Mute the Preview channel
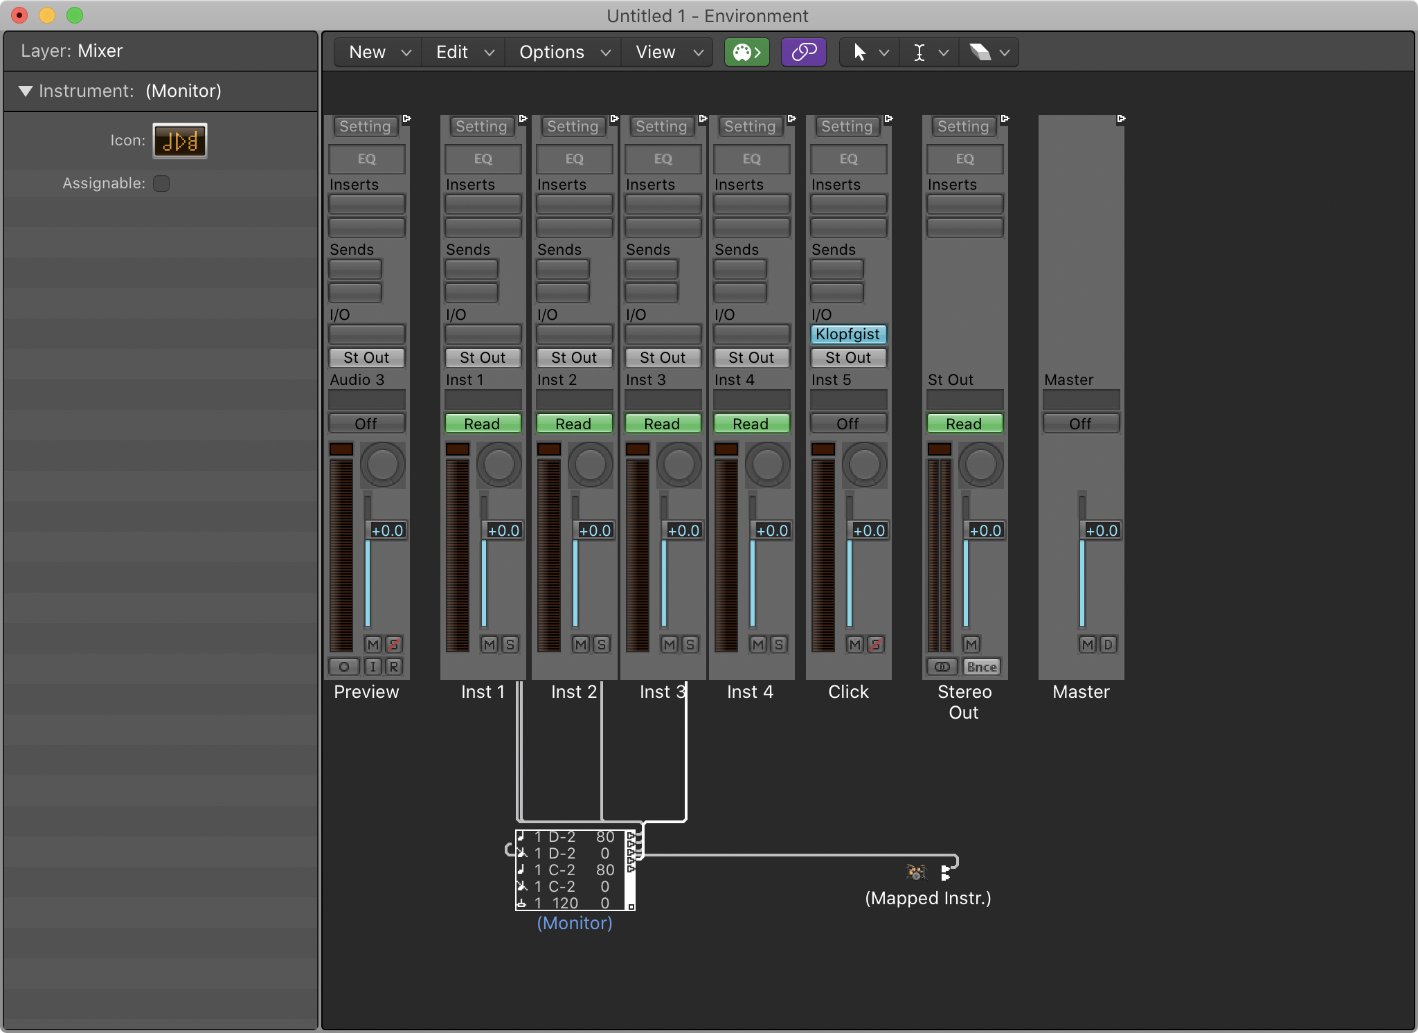 coord(373,645)
